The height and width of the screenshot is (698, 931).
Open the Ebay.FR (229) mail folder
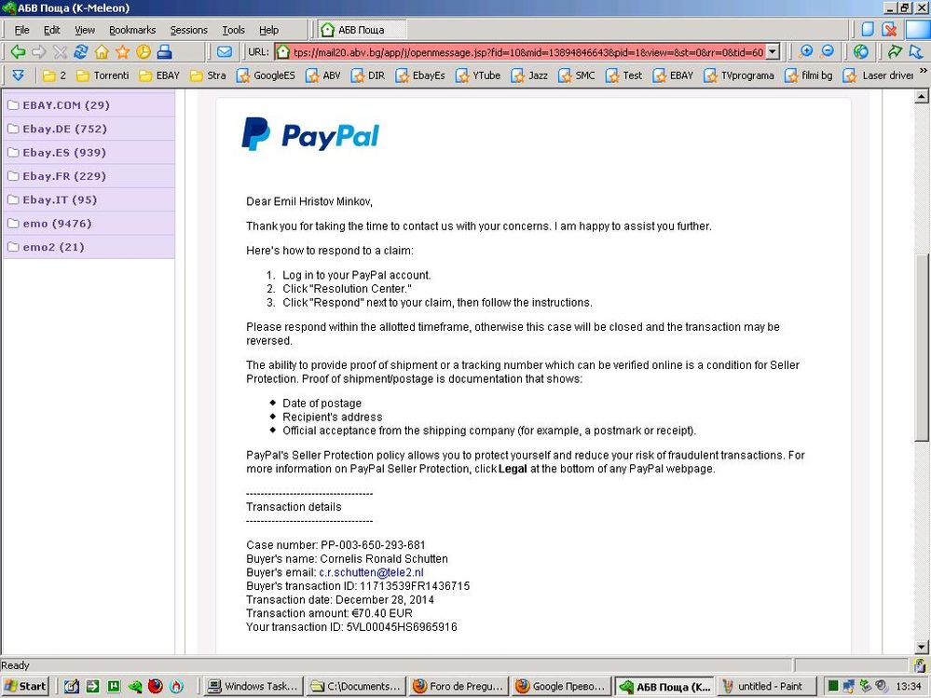pos(89,176)
